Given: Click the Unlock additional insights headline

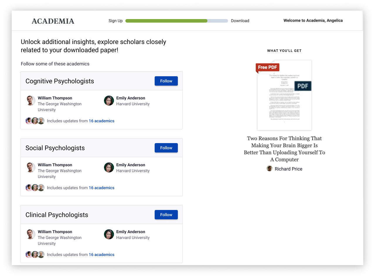Looking at the screenshot, I should click(x=93, y=46).
